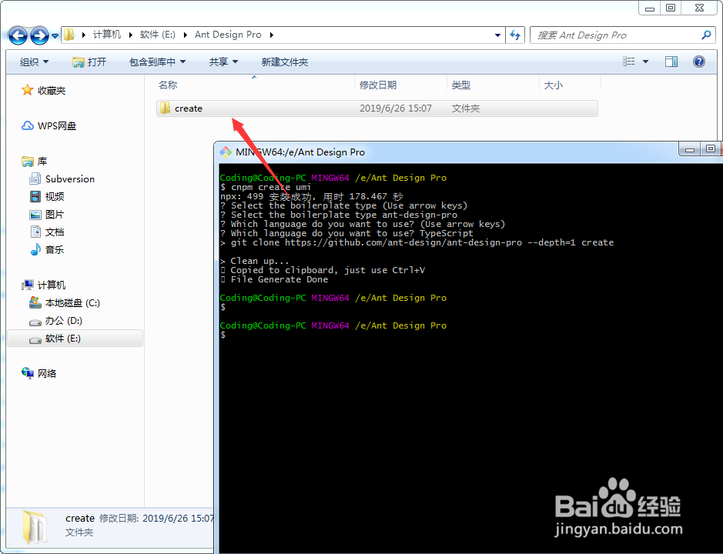Click the WPS网盘 cloud icon
723x554 pixels.
point(28,126)
